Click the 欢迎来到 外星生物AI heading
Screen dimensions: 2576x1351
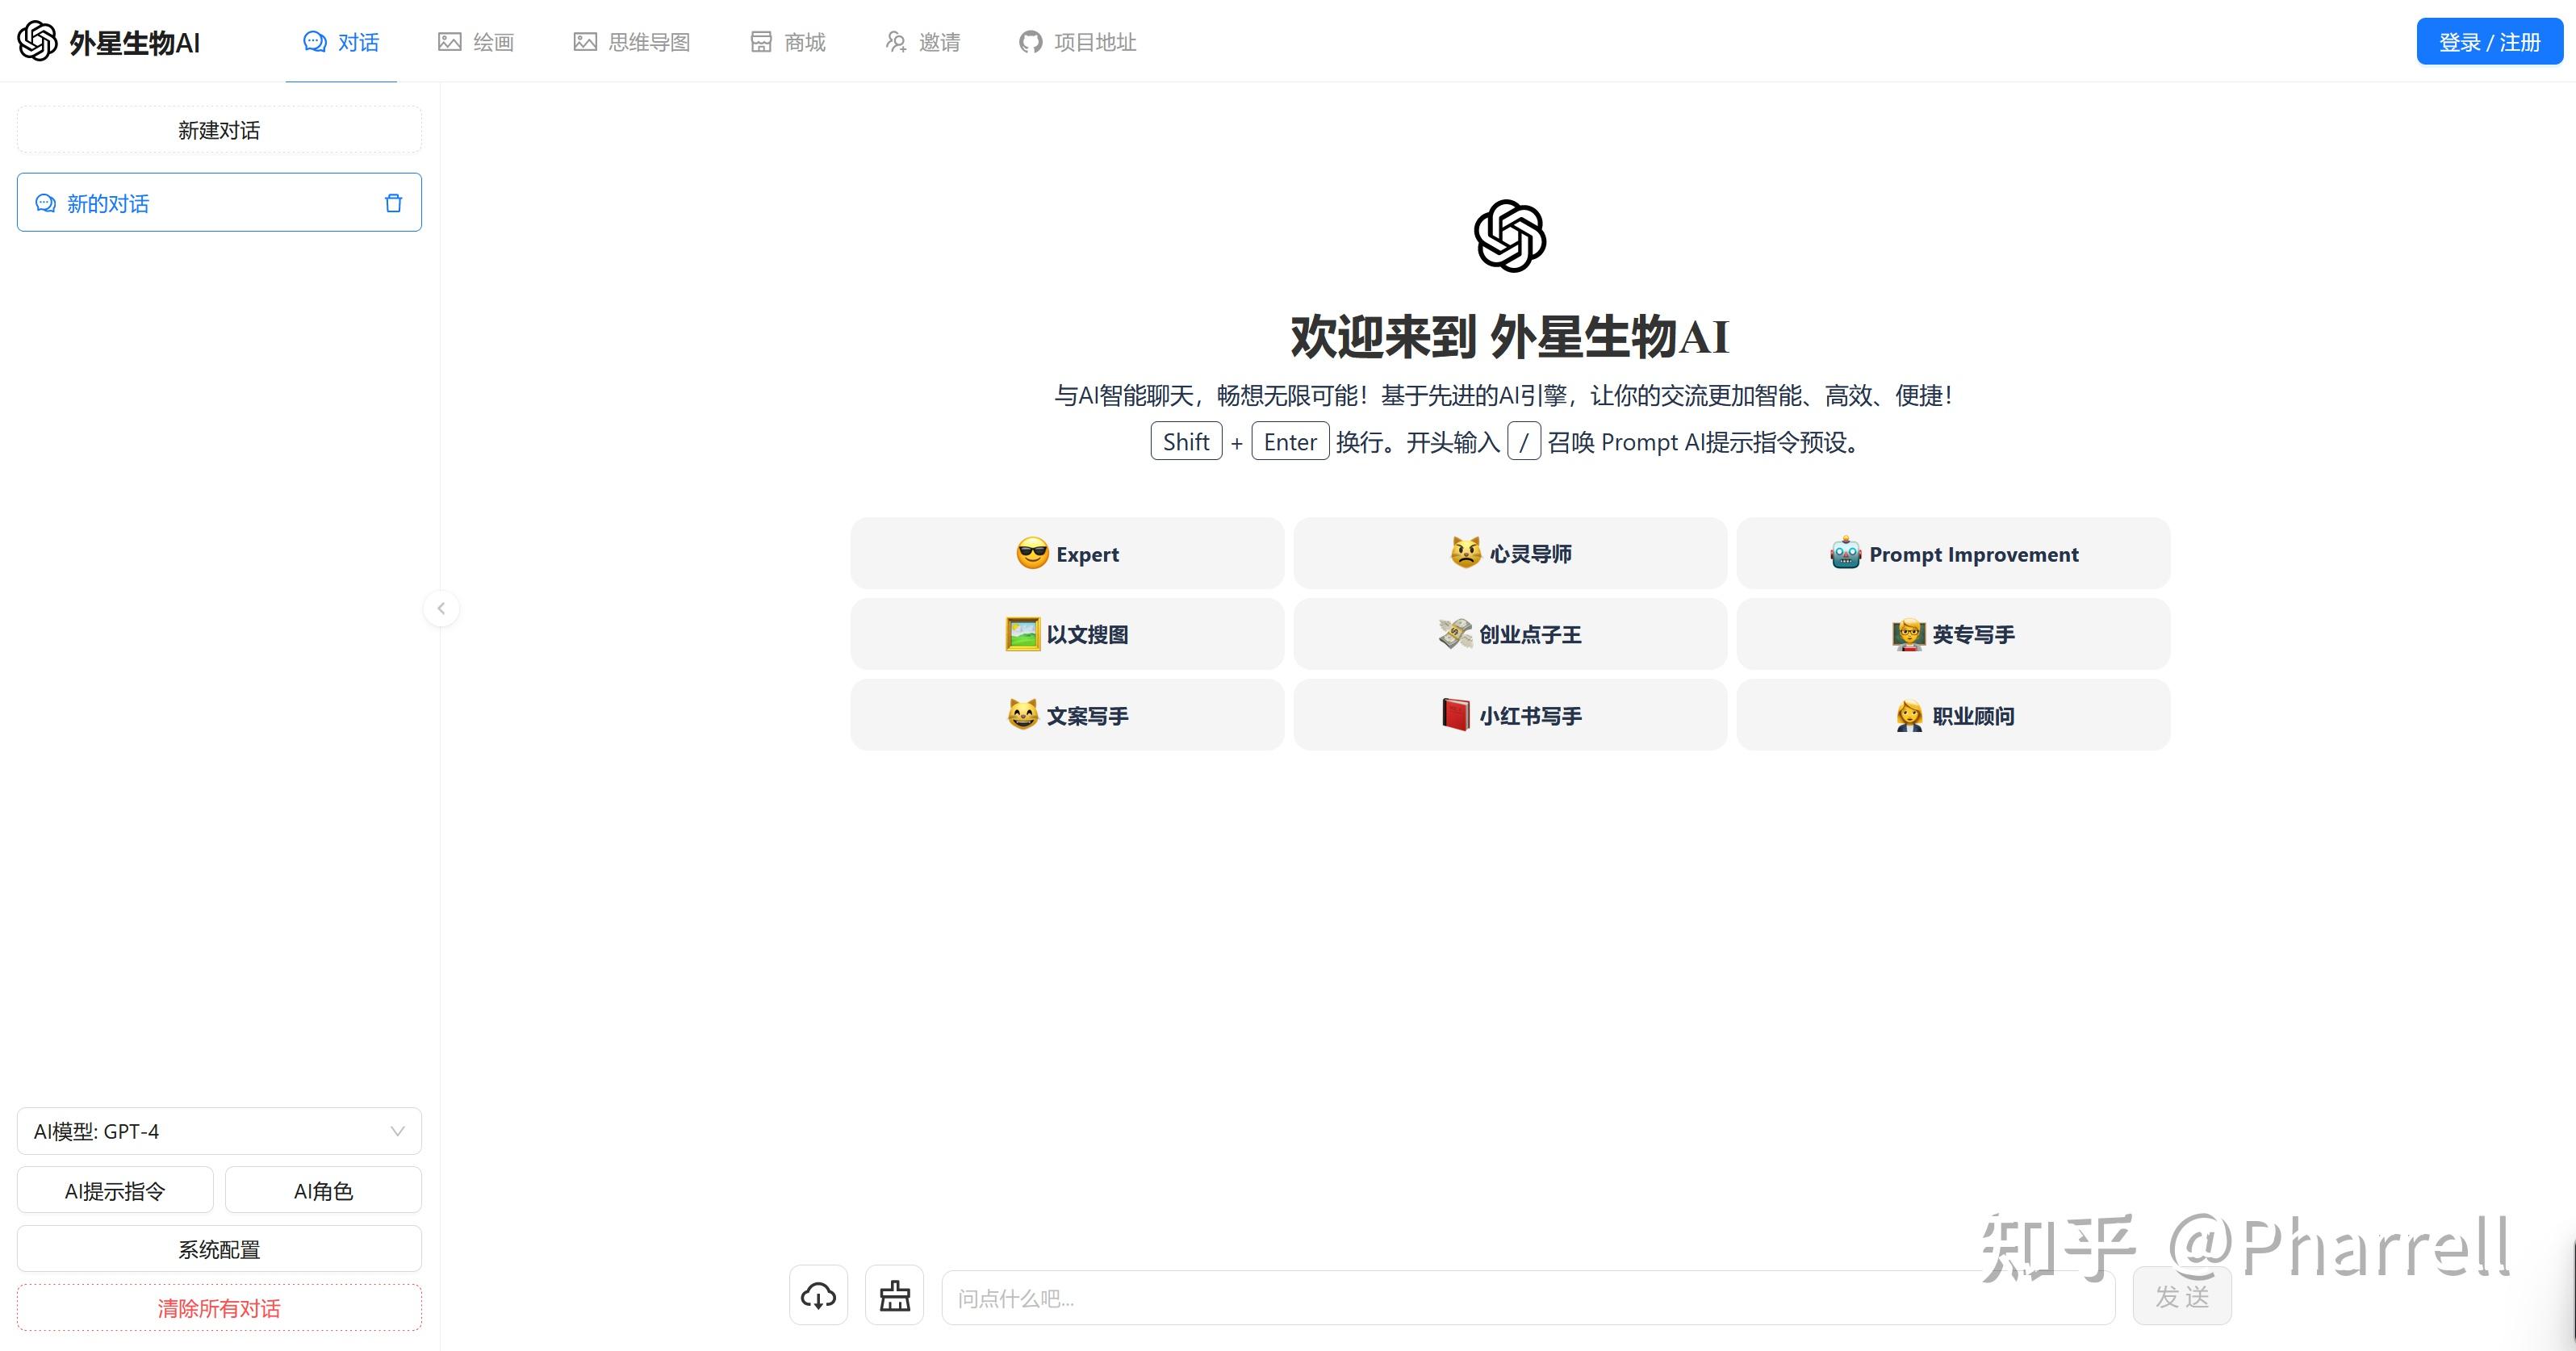[x=1510, y=336]
